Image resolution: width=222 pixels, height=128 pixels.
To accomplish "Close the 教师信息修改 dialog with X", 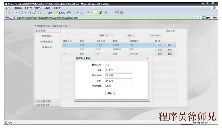I will [147, 58].
